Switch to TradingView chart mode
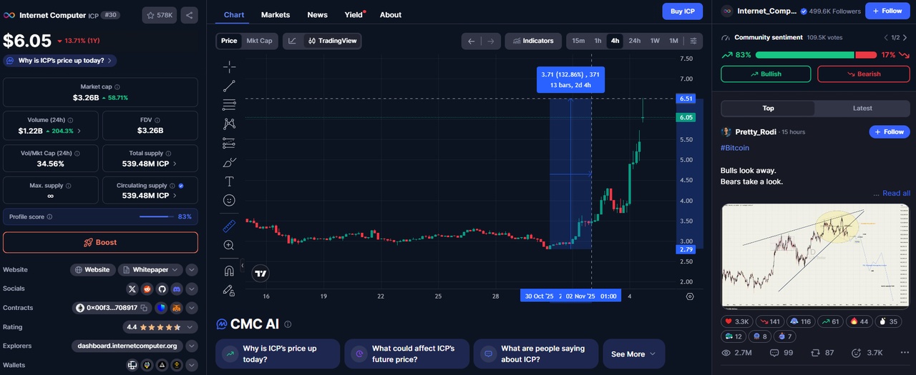 (x=333, y=41)
